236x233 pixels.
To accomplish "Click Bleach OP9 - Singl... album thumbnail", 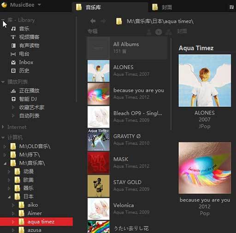I will pos(99,117).
